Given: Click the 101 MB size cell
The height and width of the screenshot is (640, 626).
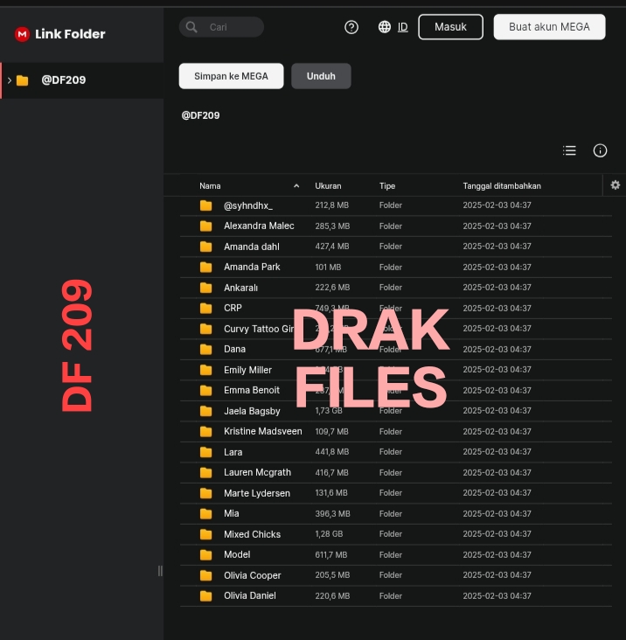Looking at the screenshot, I should point(328,268).
